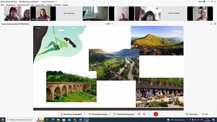
Task: Open the more options ellipsis button
Action: tap(150, 114)
